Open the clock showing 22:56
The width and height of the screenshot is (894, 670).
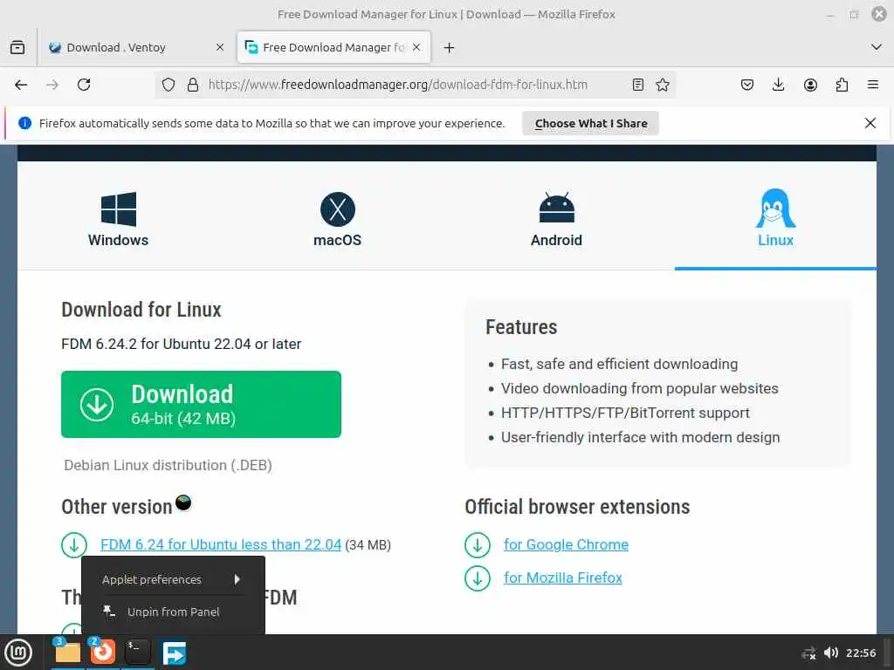point(861,653)
